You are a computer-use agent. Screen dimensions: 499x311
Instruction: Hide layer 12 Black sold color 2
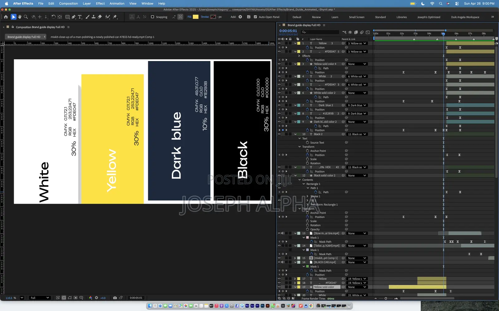point(279,175)
